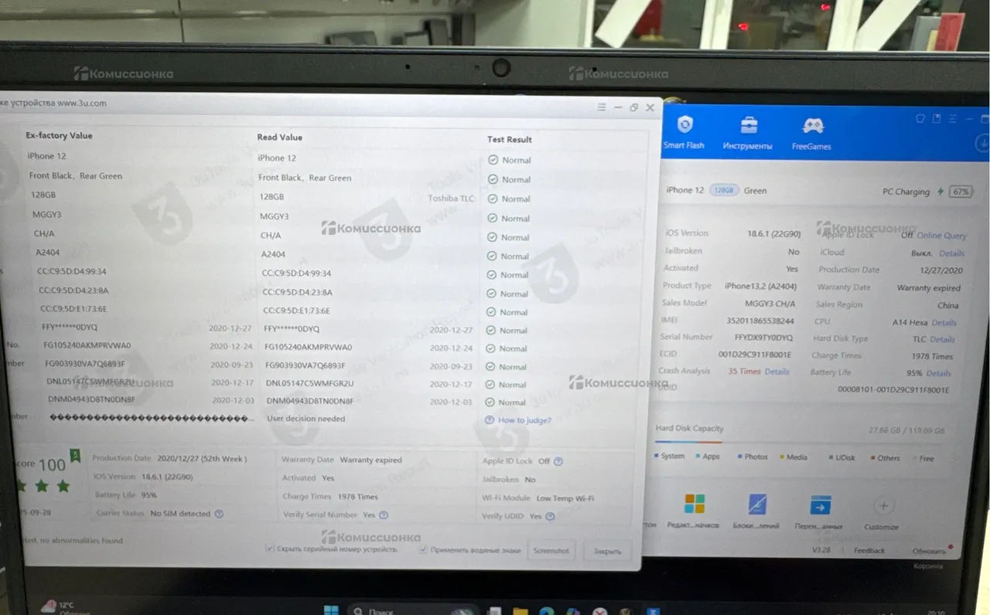The width and height of the screenshot is (990, 615).
Task: Click the Low Temp Wi-Fi module value
Action: tap(565, 498)
